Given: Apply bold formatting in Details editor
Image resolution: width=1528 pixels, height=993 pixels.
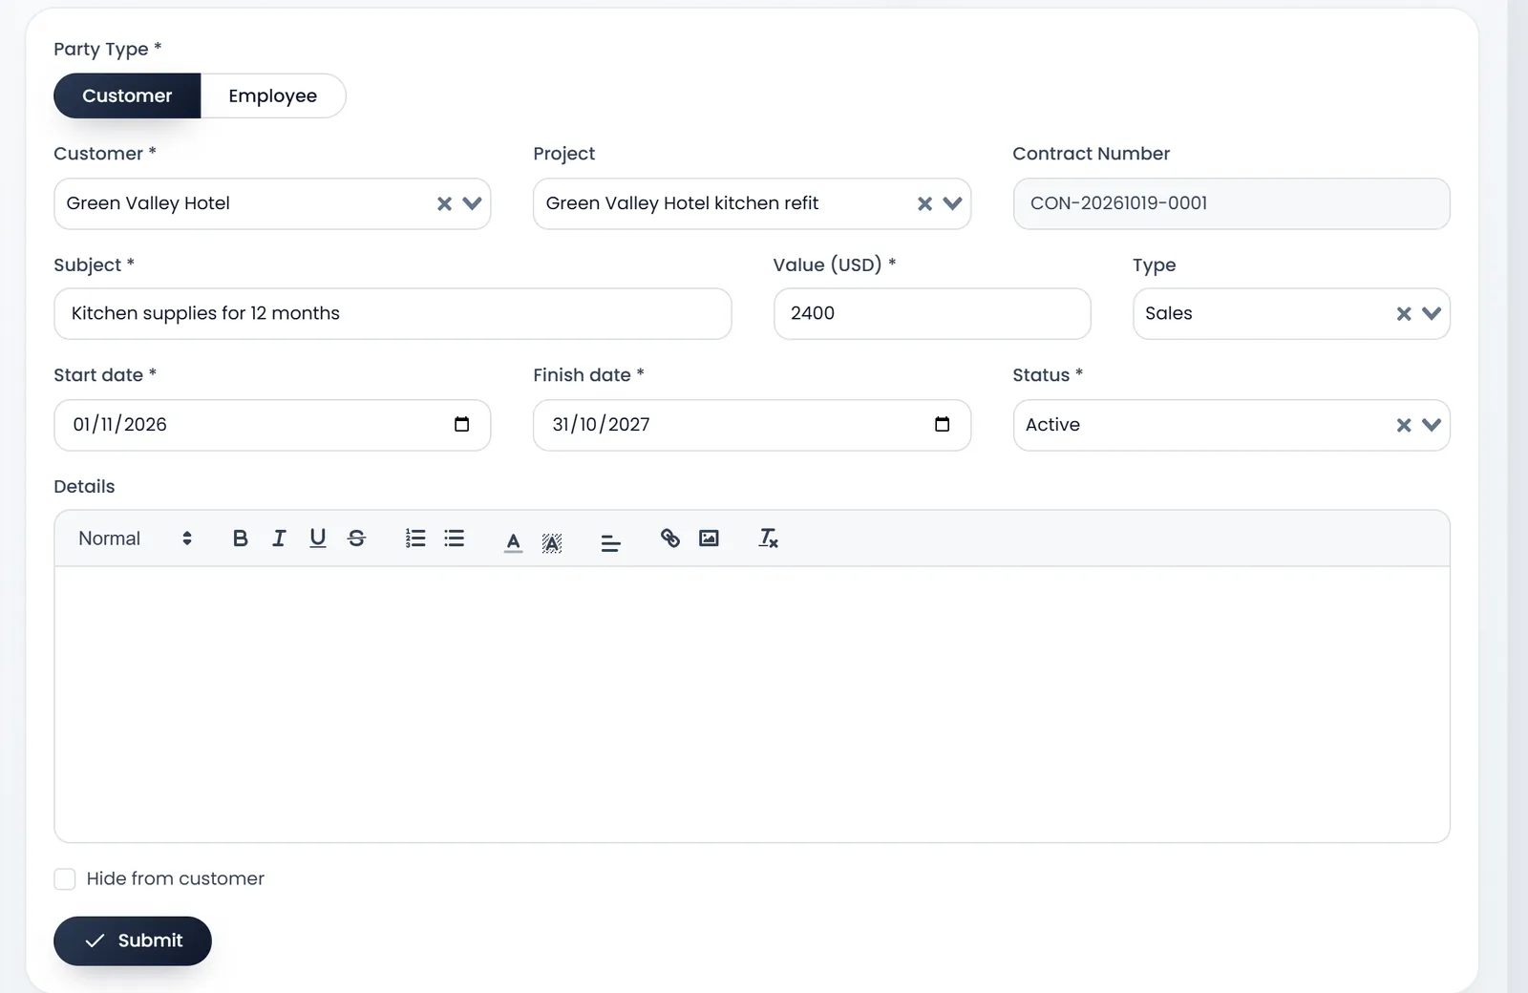Looking at the screenshot, I should coord(240,539).
